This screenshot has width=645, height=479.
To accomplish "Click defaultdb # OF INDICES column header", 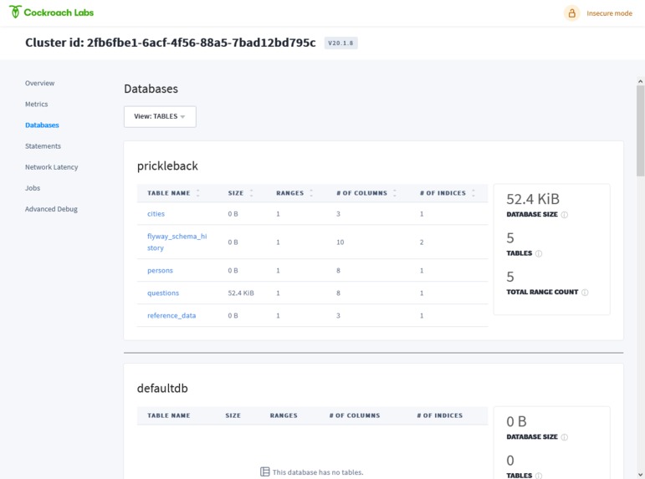I will tap(440, 415).
